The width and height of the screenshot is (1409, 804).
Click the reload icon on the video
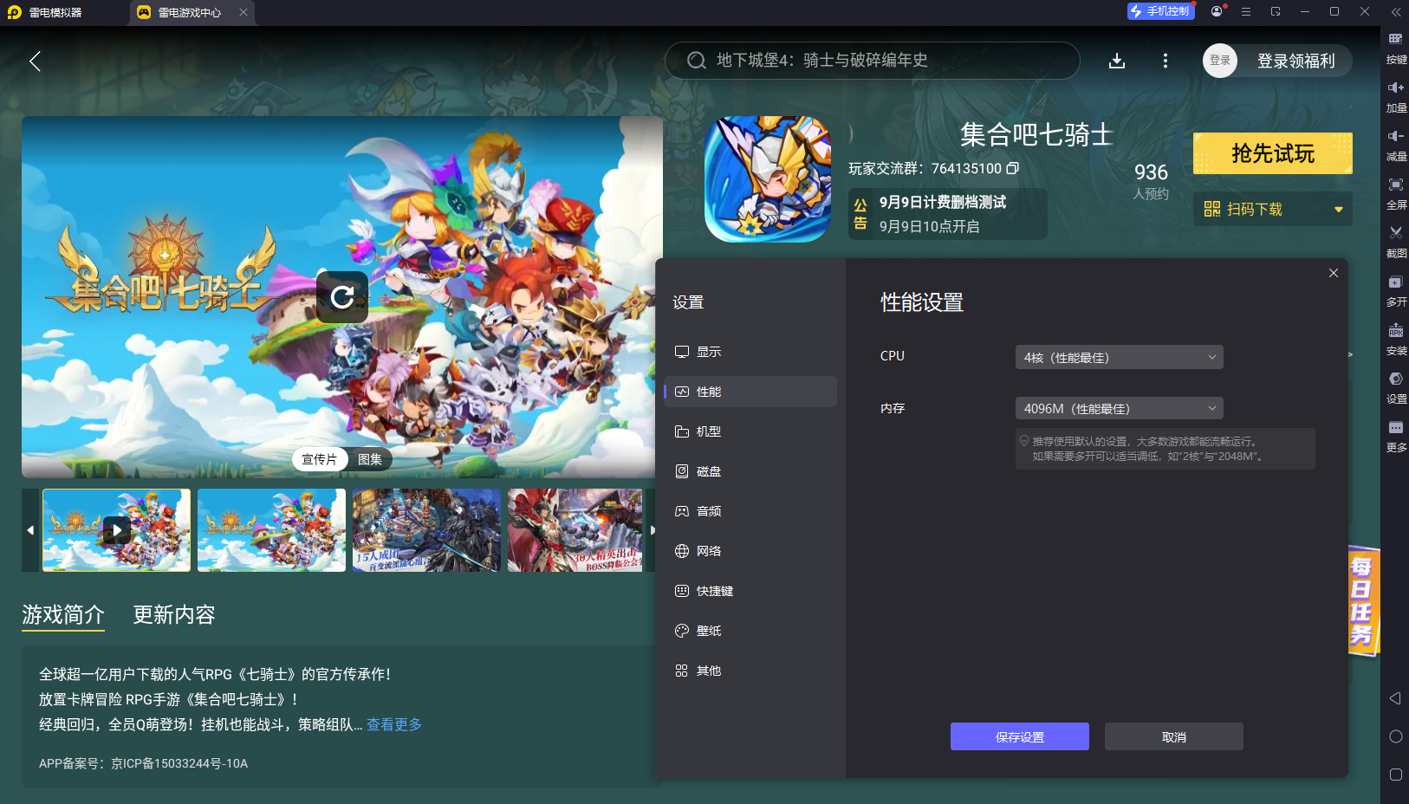342,297
